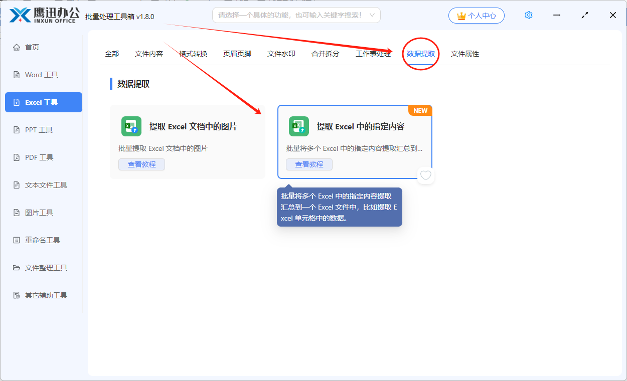
Task: Select 文件整理工具 in the sidebar
Action: 43,267
